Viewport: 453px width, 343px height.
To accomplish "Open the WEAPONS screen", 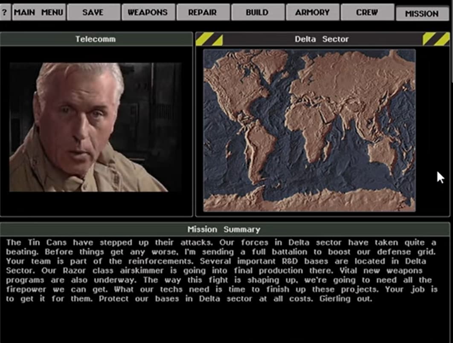I will coord(148,12).
